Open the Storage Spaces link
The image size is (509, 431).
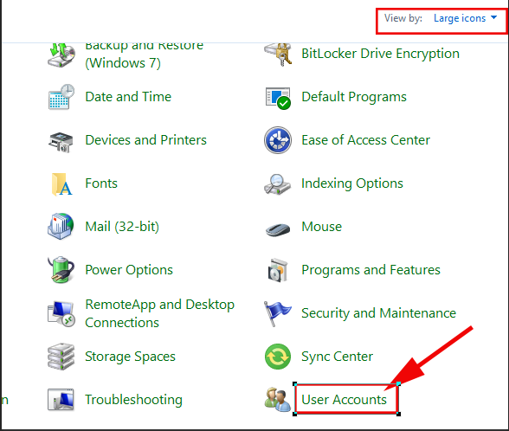130,357
